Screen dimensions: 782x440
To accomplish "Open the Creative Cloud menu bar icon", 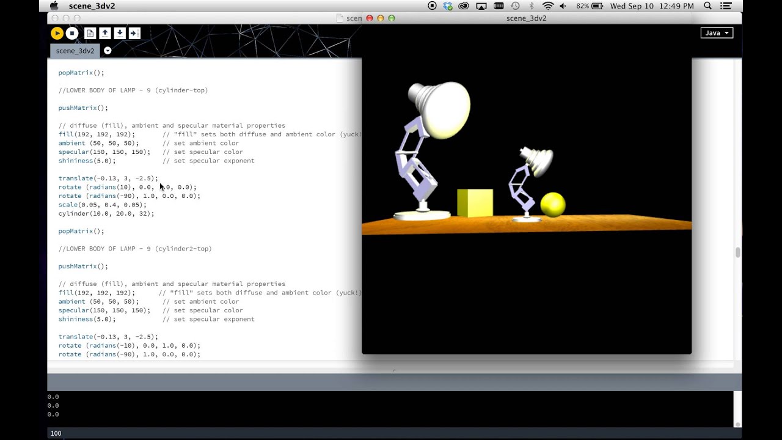I will click(x=464, y=5).
